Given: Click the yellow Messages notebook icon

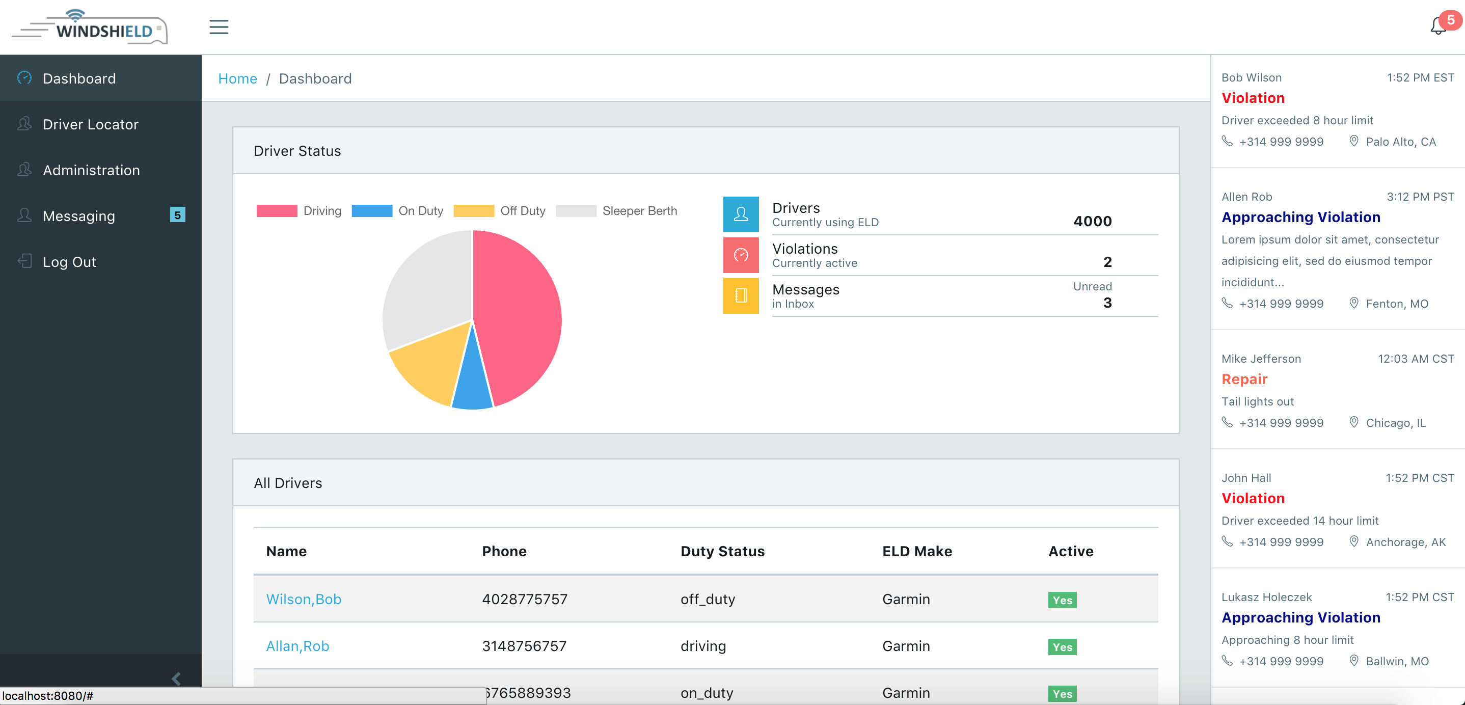Looking at the screenshot, I should pos(741,295).
